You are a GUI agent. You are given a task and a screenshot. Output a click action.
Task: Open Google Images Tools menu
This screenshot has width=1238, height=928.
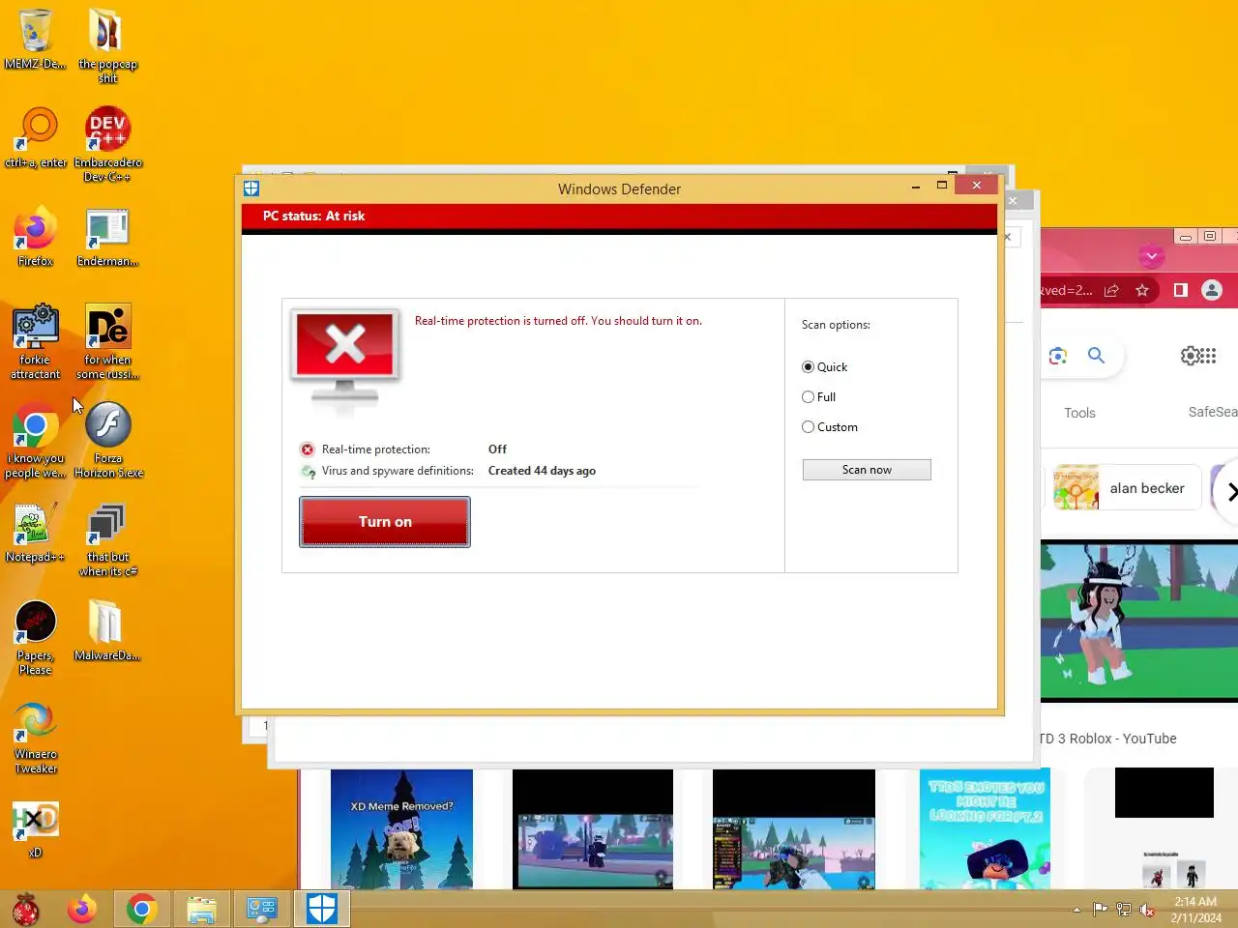[x=1079, y=413]
